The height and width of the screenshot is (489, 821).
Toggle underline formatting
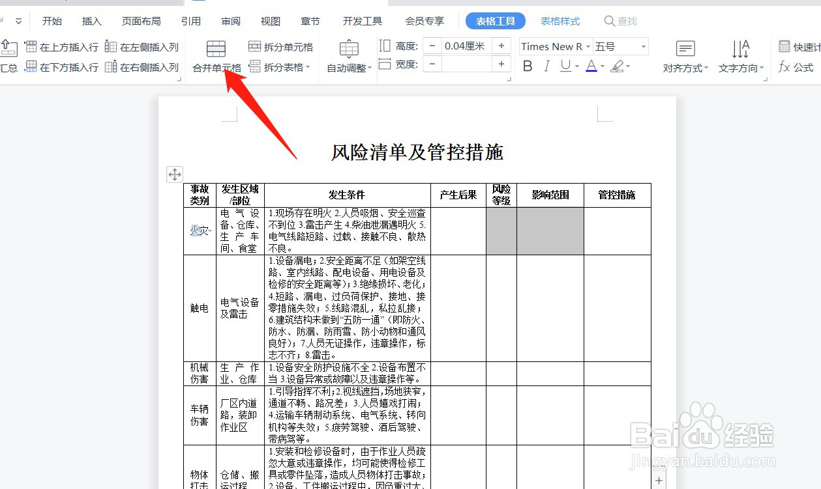tap(565, 66)
